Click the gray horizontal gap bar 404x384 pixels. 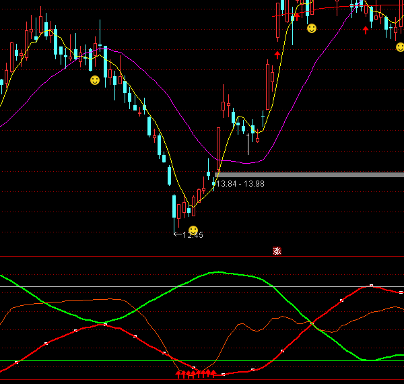click(310, 174)
